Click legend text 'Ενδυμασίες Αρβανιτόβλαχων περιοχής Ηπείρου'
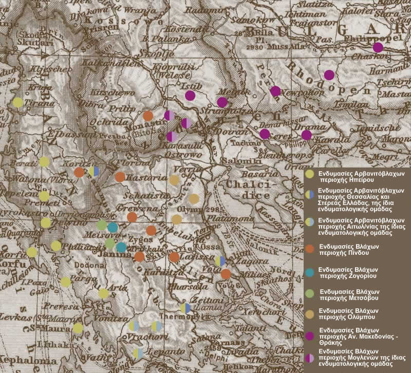411x373 pixels. (x=362, y=177)
